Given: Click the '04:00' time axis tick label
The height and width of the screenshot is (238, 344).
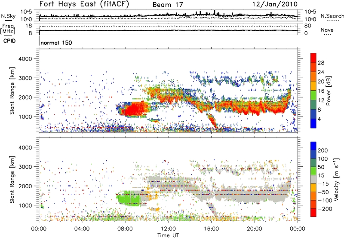Looking at the screenshot, I should click(x=82, y=229).
